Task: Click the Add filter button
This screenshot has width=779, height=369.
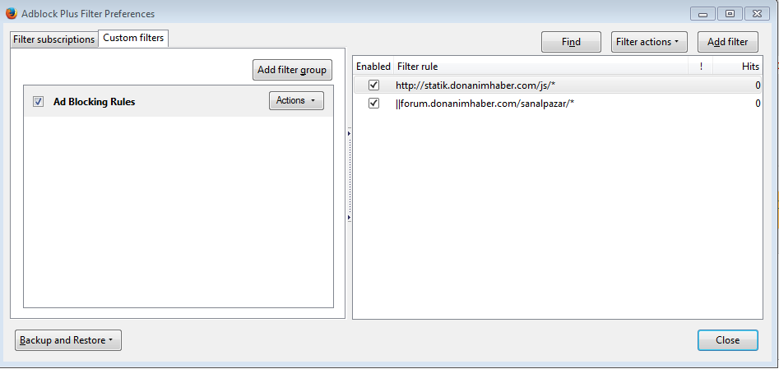Action: point(727,42)
